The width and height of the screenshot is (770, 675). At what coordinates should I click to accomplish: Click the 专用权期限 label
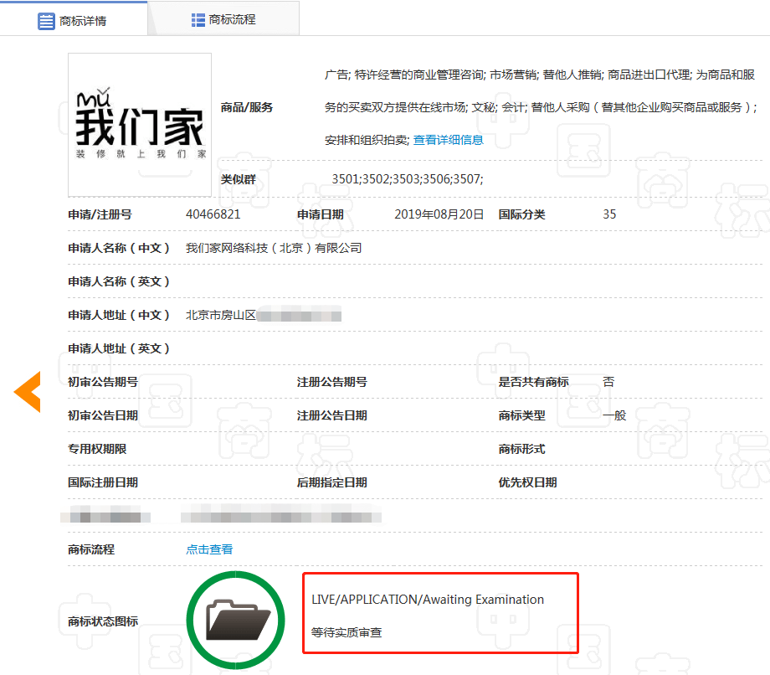pos(97,449)
